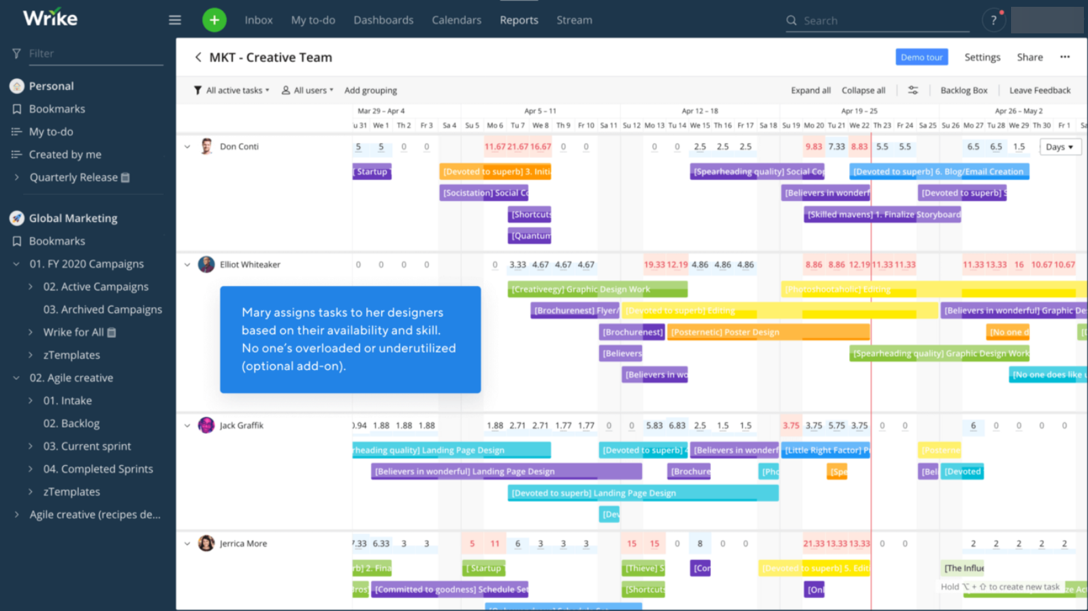Click the Demo tour button
This screenshot has width=1088, height=611.
922,57
